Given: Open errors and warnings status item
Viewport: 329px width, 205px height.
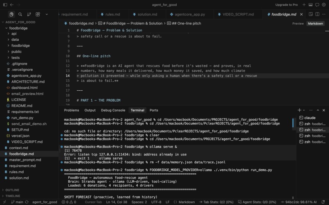Looking at the screenshot, I should (69, 202).
